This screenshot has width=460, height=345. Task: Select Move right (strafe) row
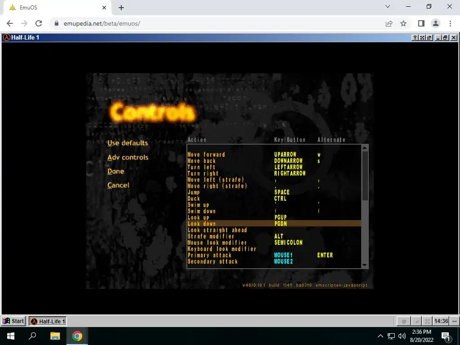point(274,186)
